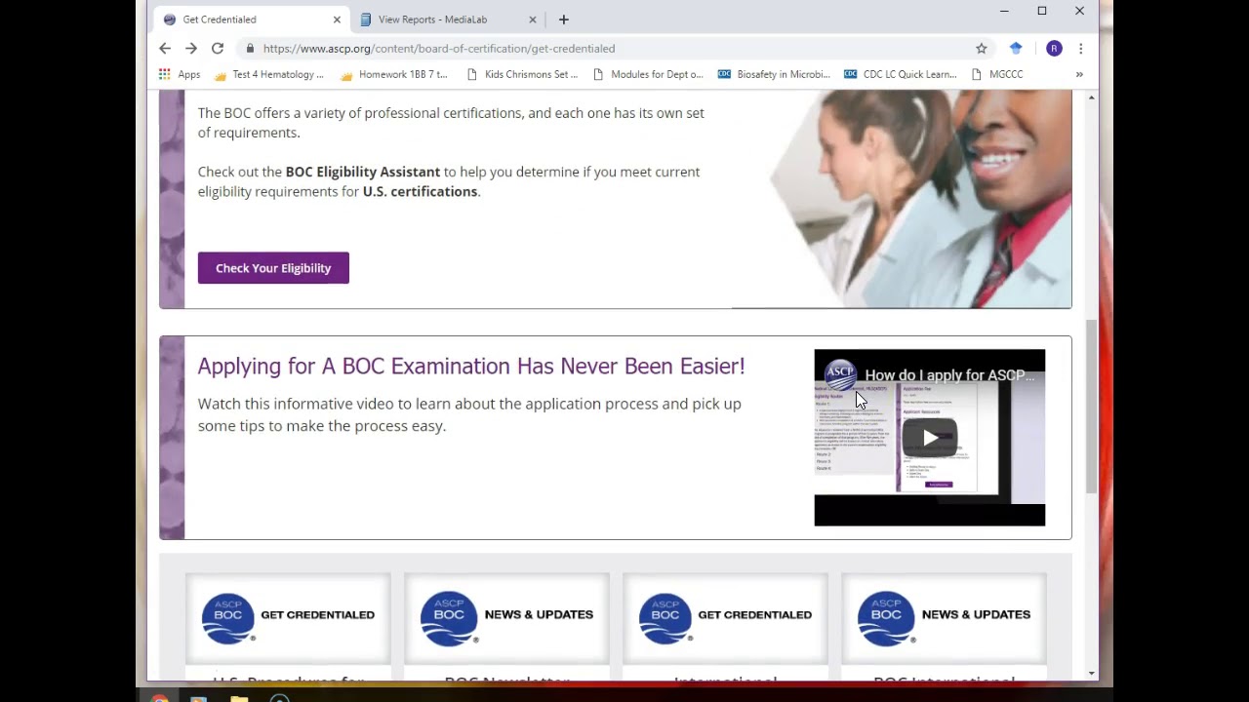Reload the ASCP page
The height and width of the screenshot is (702, 1249).
[218, 49]
